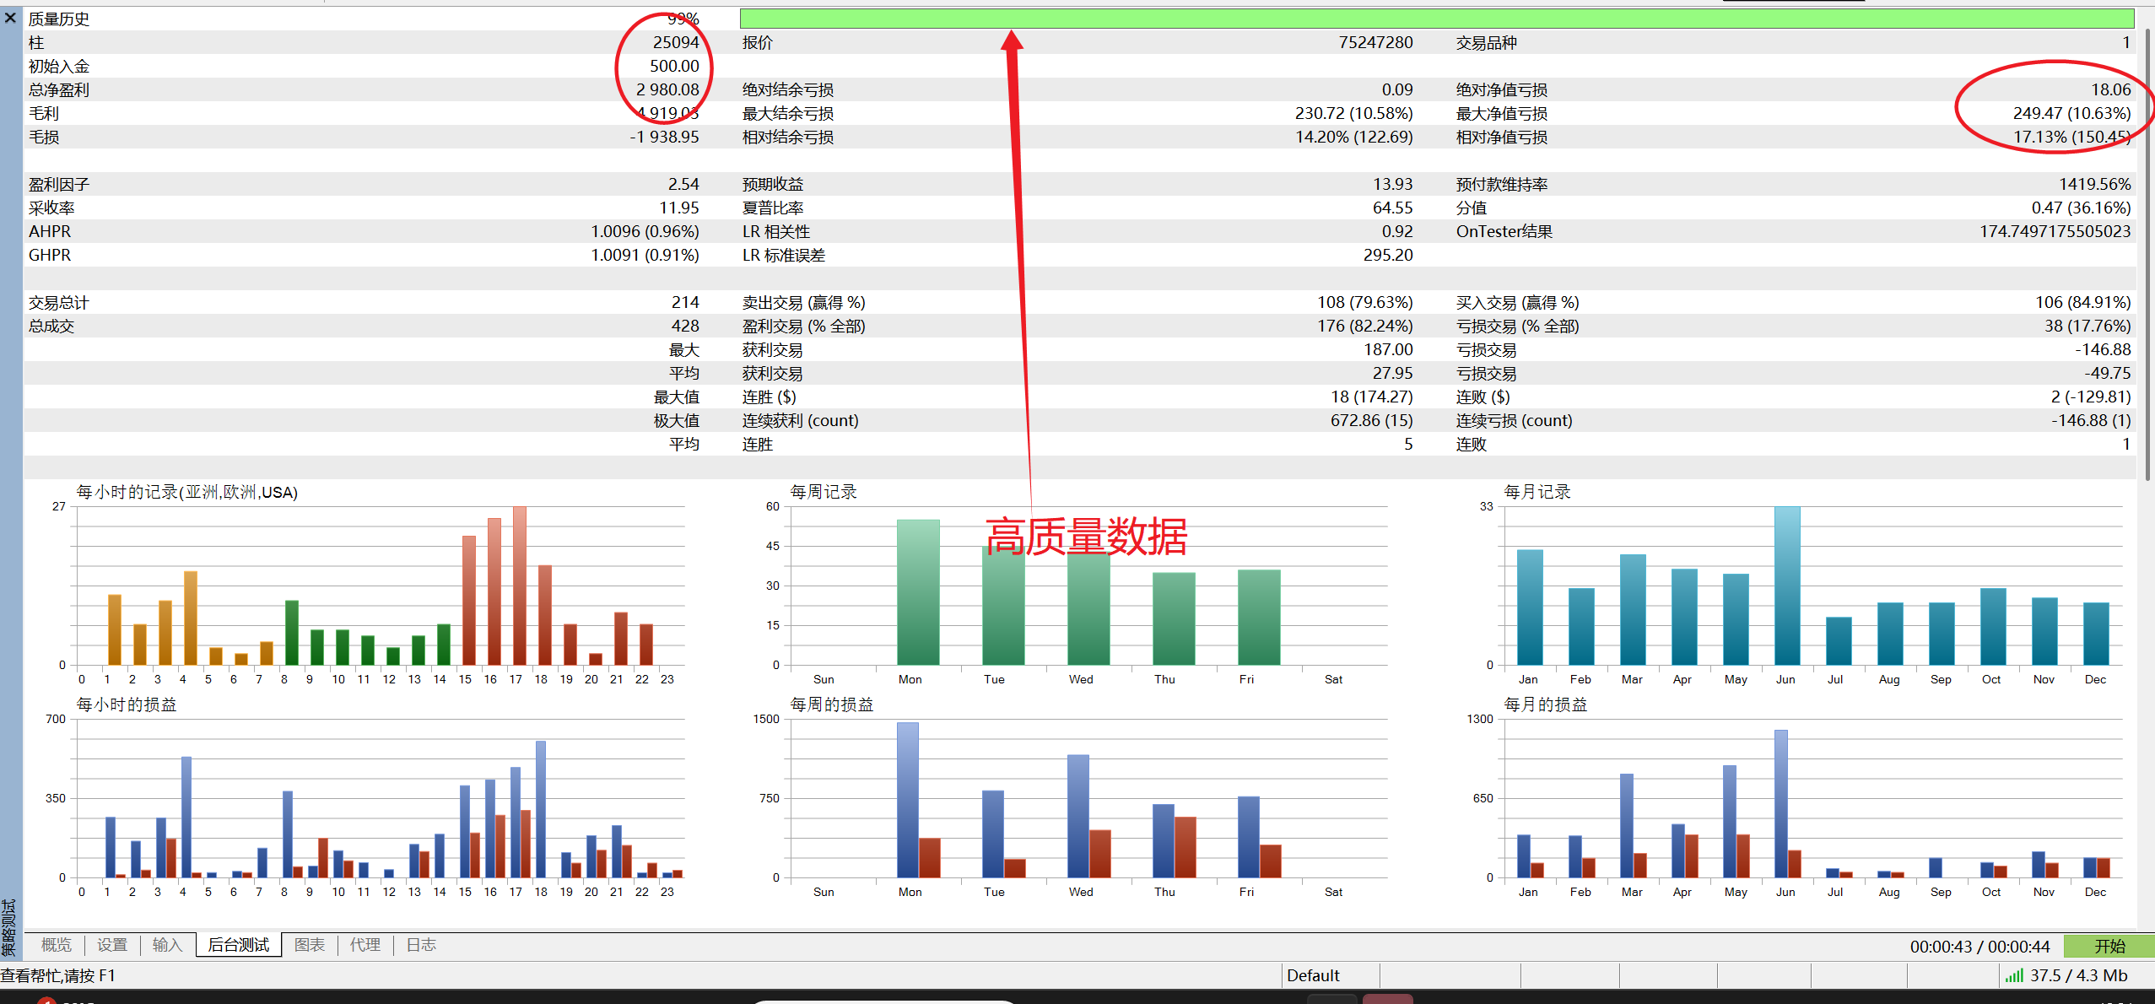Click the 37.5 / 4.3 Mb traffic indicator

(x=2078, y=975)
